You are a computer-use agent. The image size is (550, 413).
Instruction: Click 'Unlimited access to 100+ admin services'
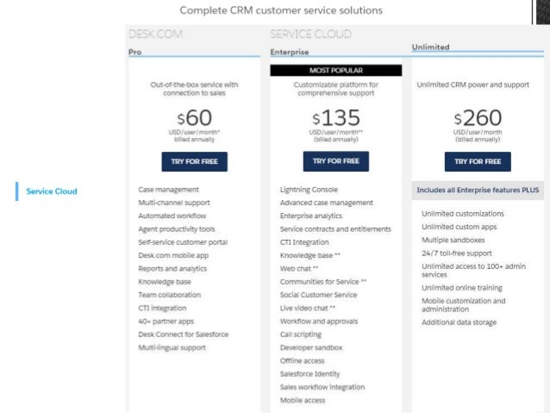(x=473, y=271)
